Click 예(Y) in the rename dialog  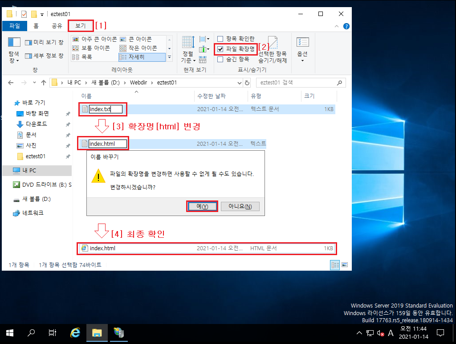(202, 206)
